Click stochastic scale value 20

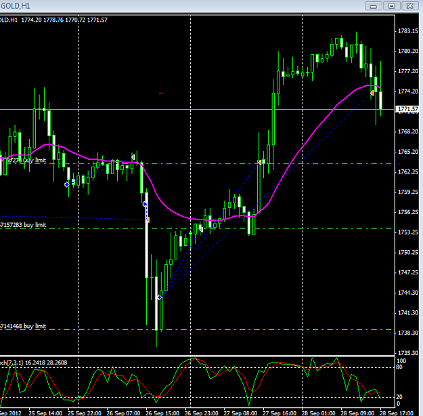pyautogui.click(x=399, y=397)
